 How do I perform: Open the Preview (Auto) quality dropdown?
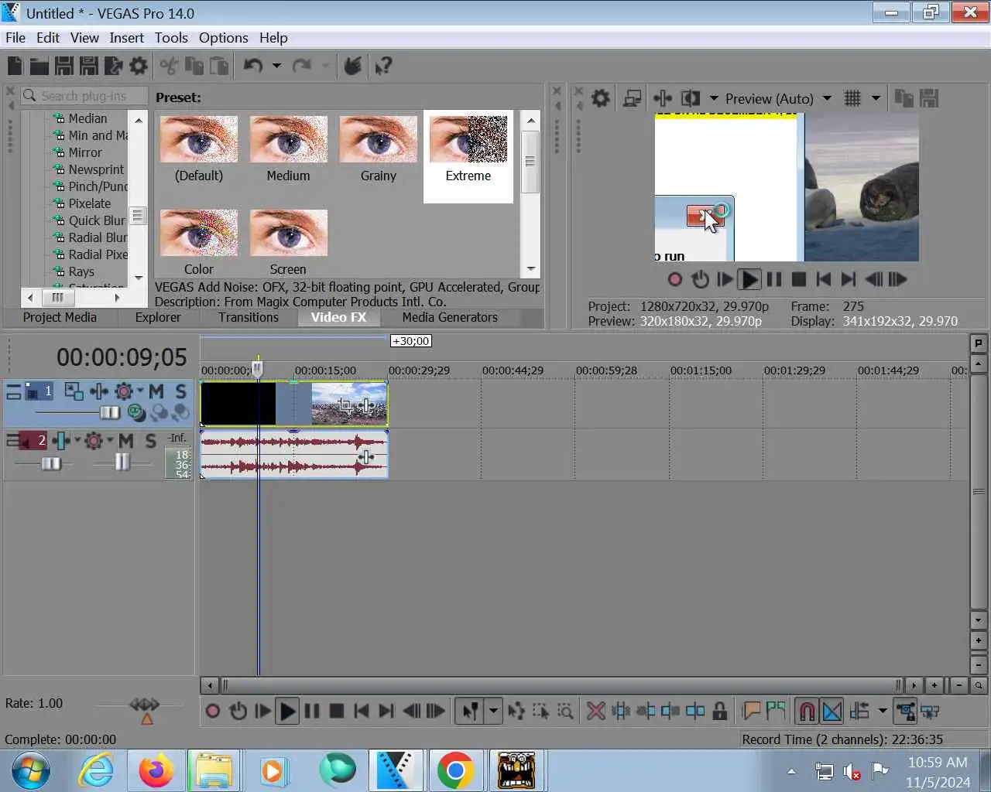(827, 98)
